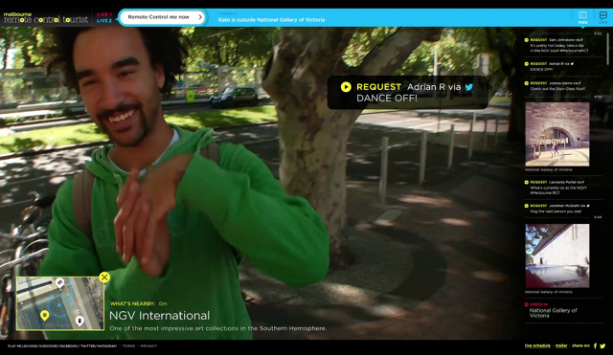Viewport: 613px width, 355px height.
Task: Switch to the LIVE 2 stream
Action: coord(104,21)
